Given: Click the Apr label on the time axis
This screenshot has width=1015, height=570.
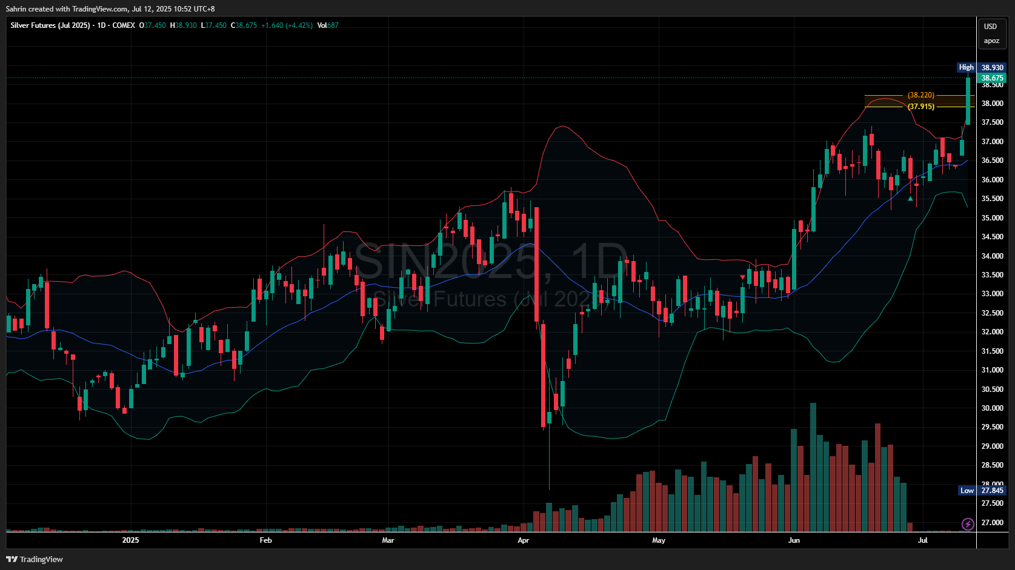Looking at the screenshot, I should pyautogui.click(x=524, y=540).
